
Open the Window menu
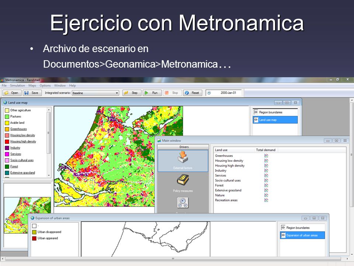(x=60, y=85)
